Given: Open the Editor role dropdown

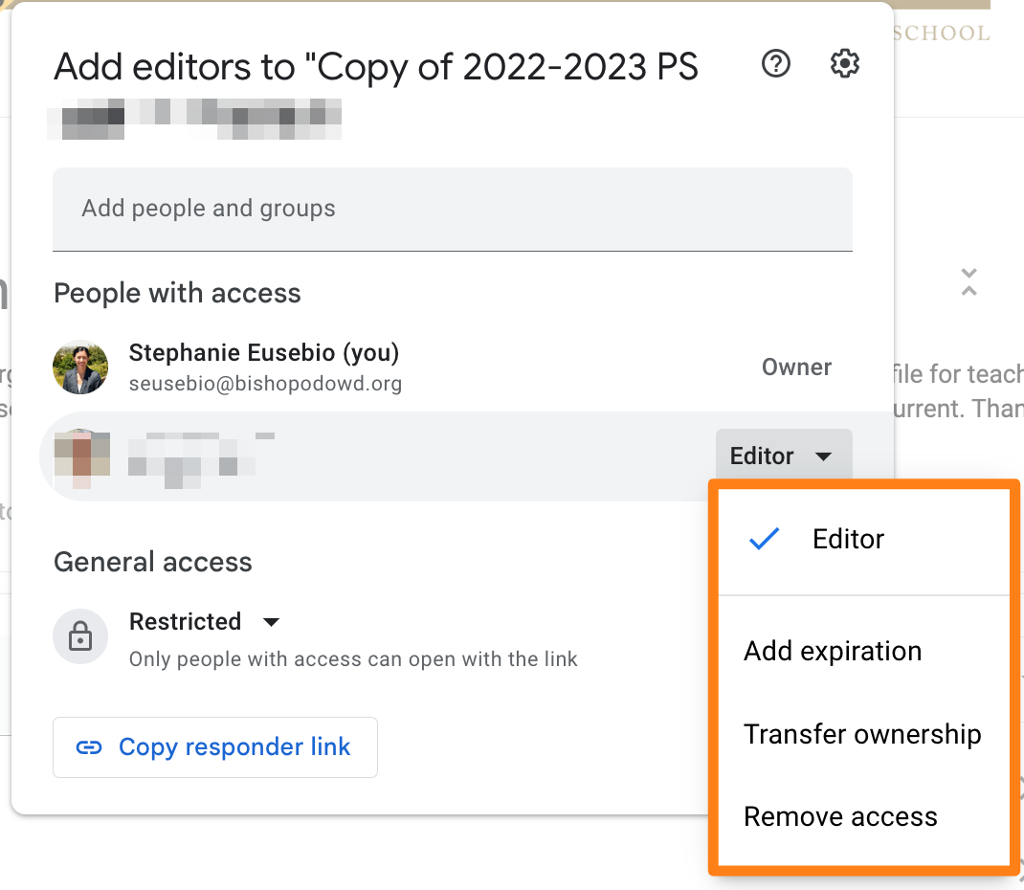Looking at the screenshot, I should click(782, 456).
